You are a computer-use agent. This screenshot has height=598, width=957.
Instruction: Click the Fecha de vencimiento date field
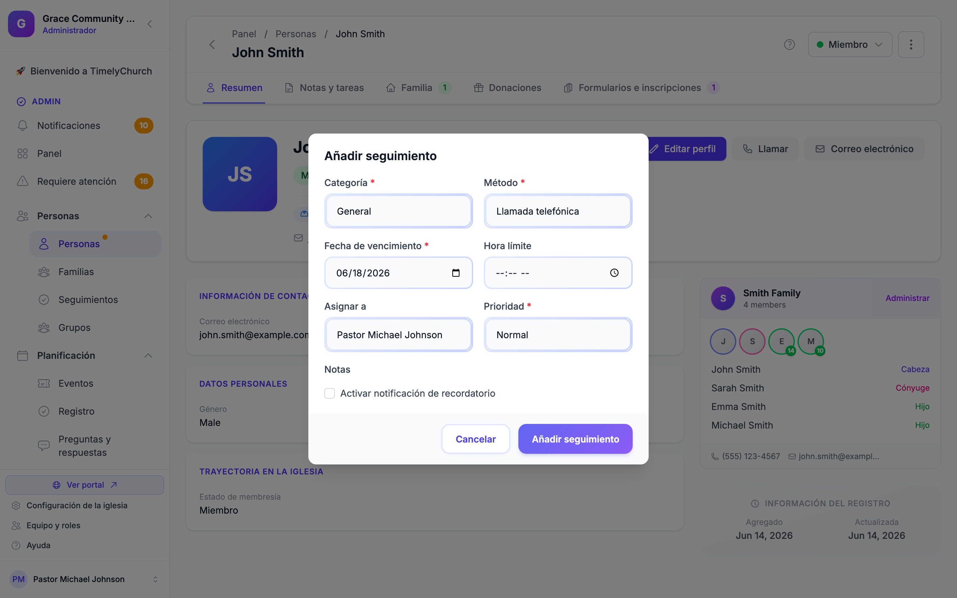[398, 273]
